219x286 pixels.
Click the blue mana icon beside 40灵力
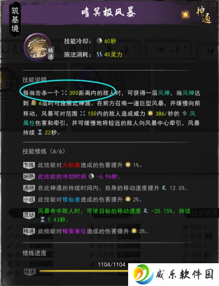(99, 54)
